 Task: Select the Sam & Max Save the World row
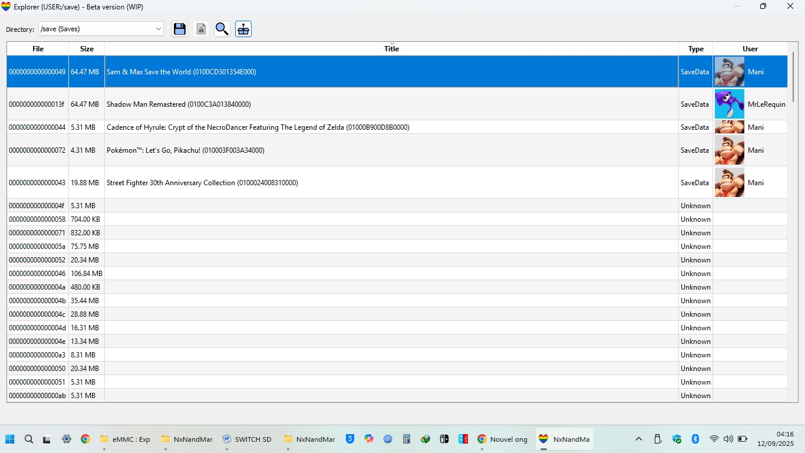[397, 72]
